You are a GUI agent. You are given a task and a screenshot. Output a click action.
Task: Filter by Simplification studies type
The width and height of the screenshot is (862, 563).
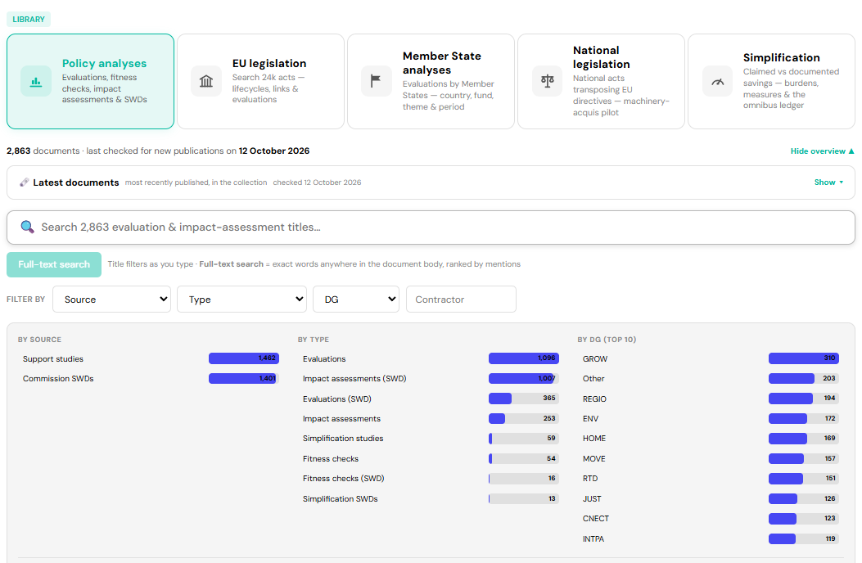pos(429,438)
